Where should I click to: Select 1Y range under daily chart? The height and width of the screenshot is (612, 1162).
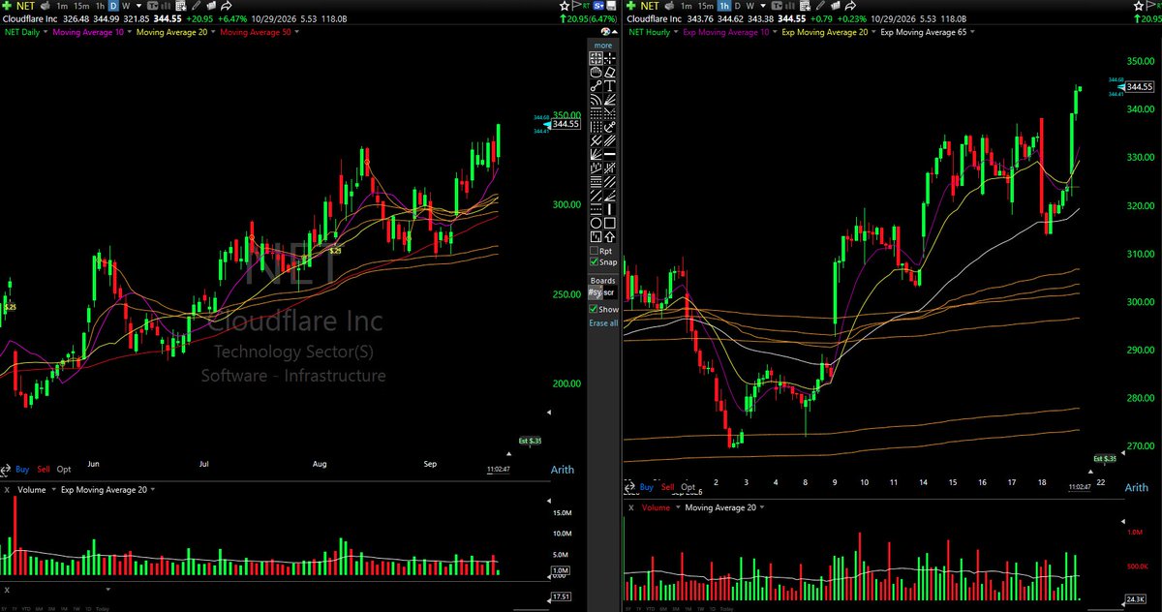[x=15, y=609]
